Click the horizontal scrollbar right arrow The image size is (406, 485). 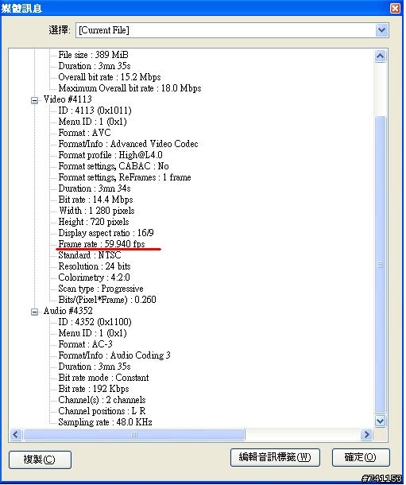tap(366, 435)
